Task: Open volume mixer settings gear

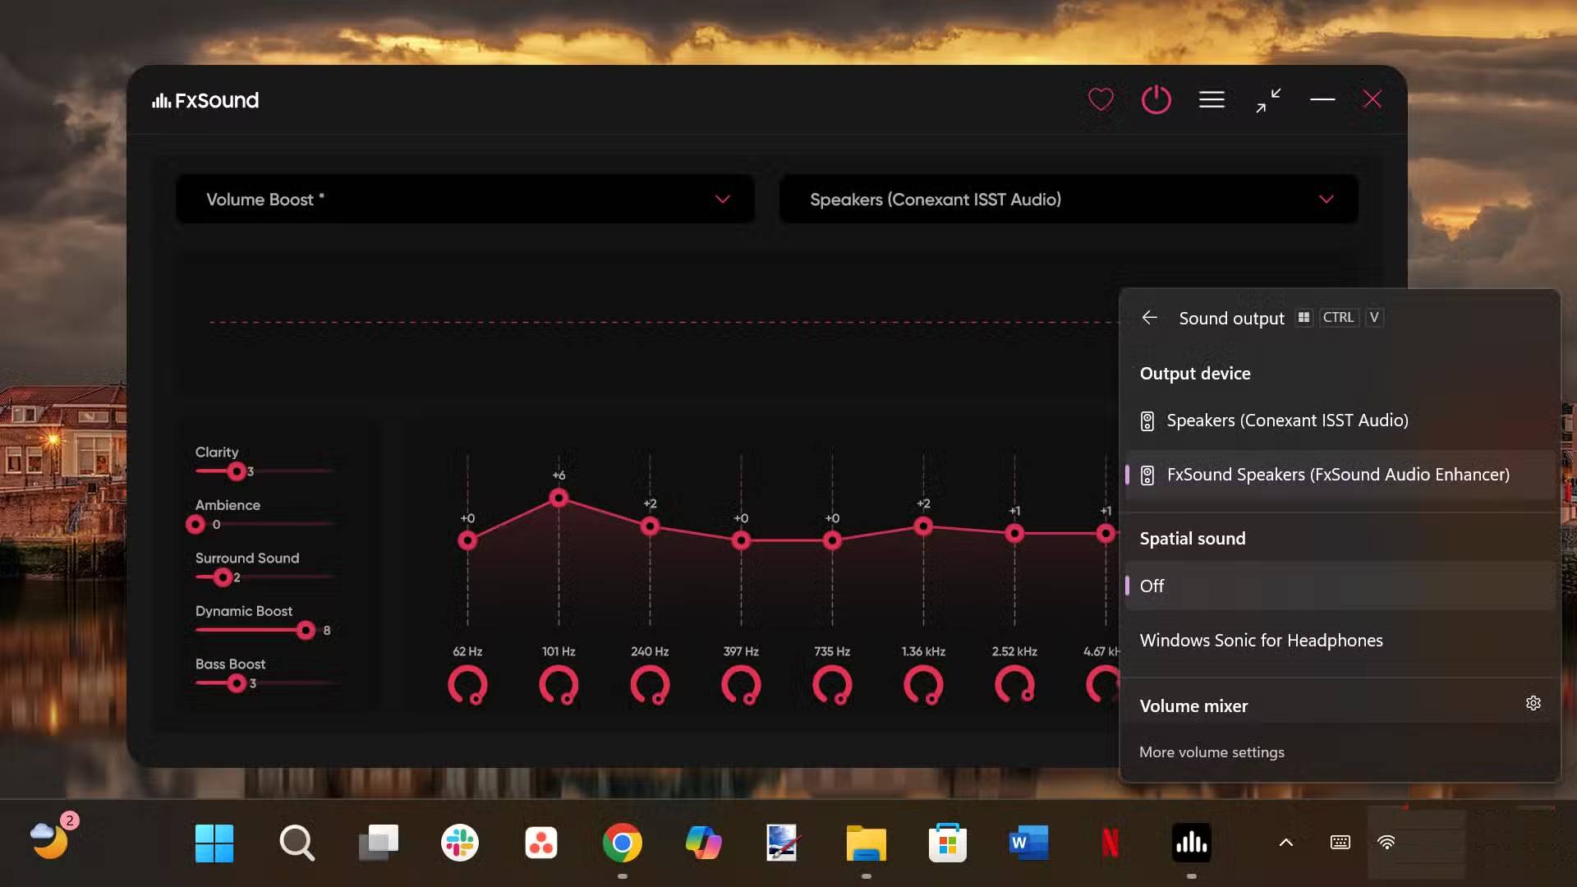Action: [x=1533, y=704]
